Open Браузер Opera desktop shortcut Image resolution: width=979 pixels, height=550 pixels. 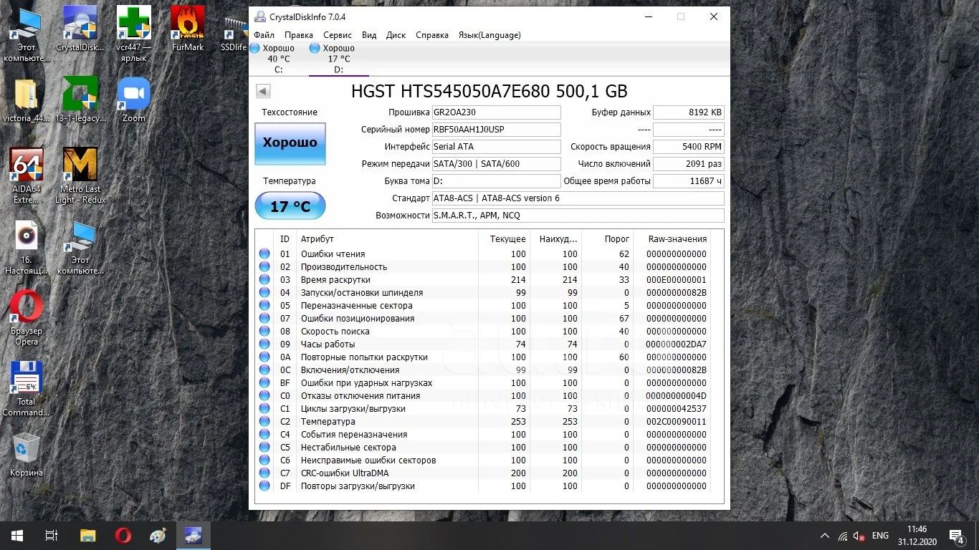pos(27,318)
